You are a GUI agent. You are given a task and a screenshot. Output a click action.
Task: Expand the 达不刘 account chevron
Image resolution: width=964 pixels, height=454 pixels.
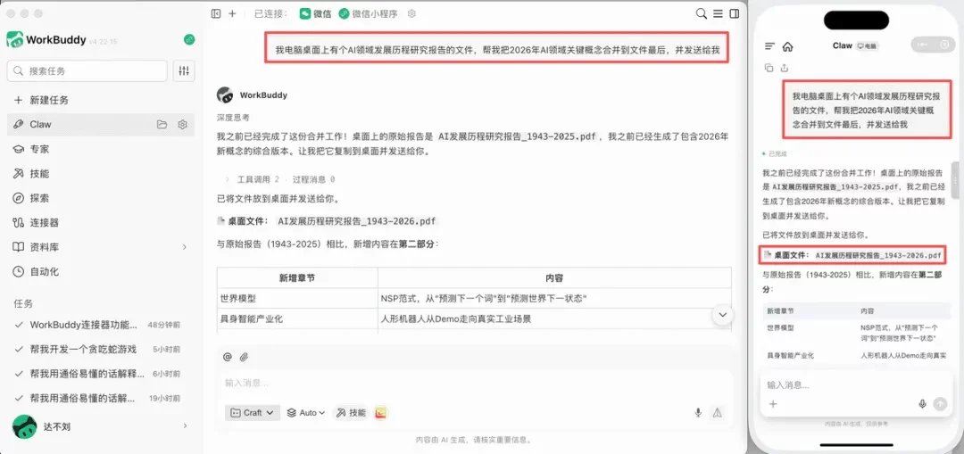[x=185, y=425]
